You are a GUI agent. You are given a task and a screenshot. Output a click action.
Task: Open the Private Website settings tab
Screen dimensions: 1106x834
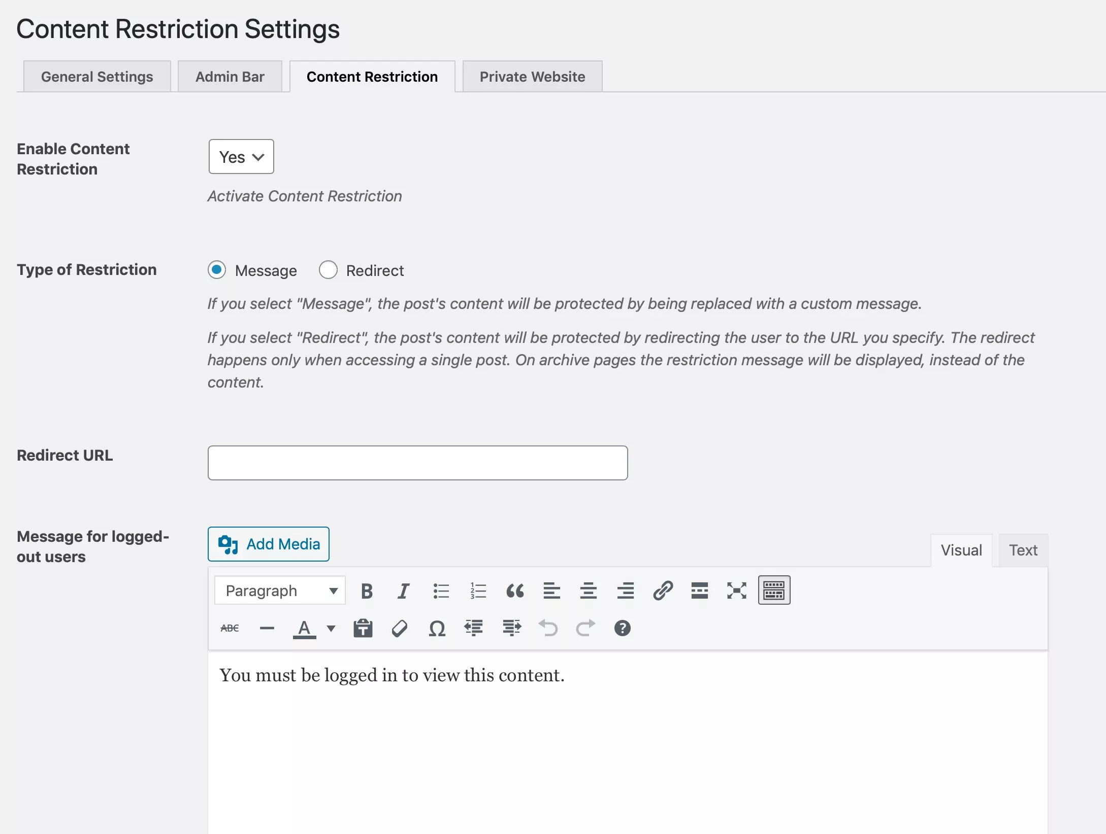pos(532,76)
